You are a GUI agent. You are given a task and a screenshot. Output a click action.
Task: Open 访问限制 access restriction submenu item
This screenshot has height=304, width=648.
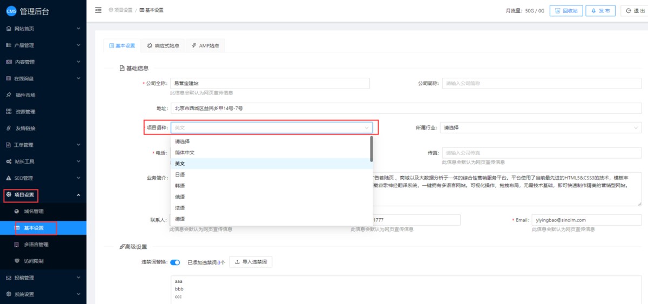pos(33,261)
